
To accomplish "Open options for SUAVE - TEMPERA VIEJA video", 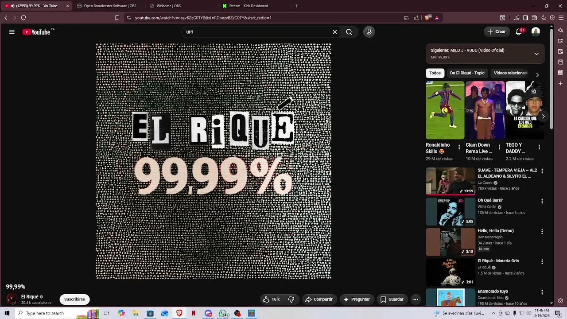I will pos(542,171).
